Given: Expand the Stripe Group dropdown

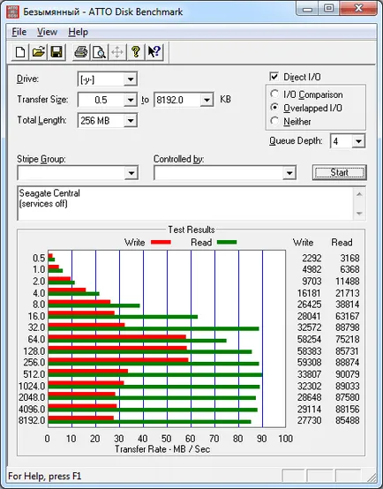Looking at the screenshot, I should pos(131,173).
